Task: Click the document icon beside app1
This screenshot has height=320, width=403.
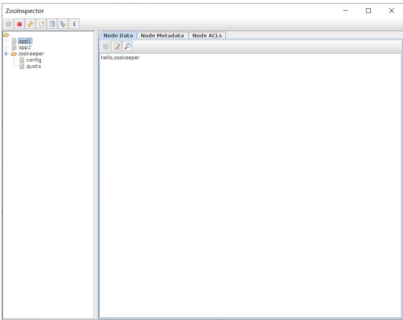Action: 14,41
